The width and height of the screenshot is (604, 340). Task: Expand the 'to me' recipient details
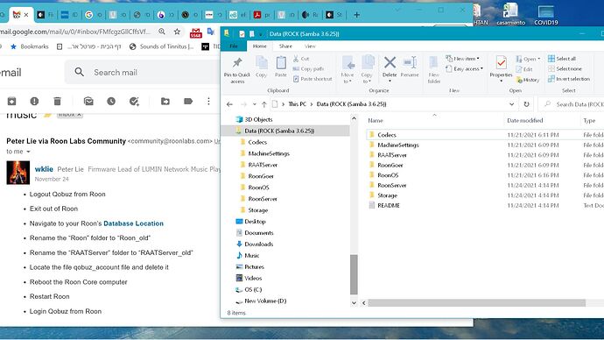28,152
